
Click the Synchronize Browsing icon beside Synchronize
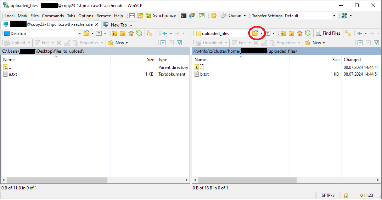coord(140,16)
